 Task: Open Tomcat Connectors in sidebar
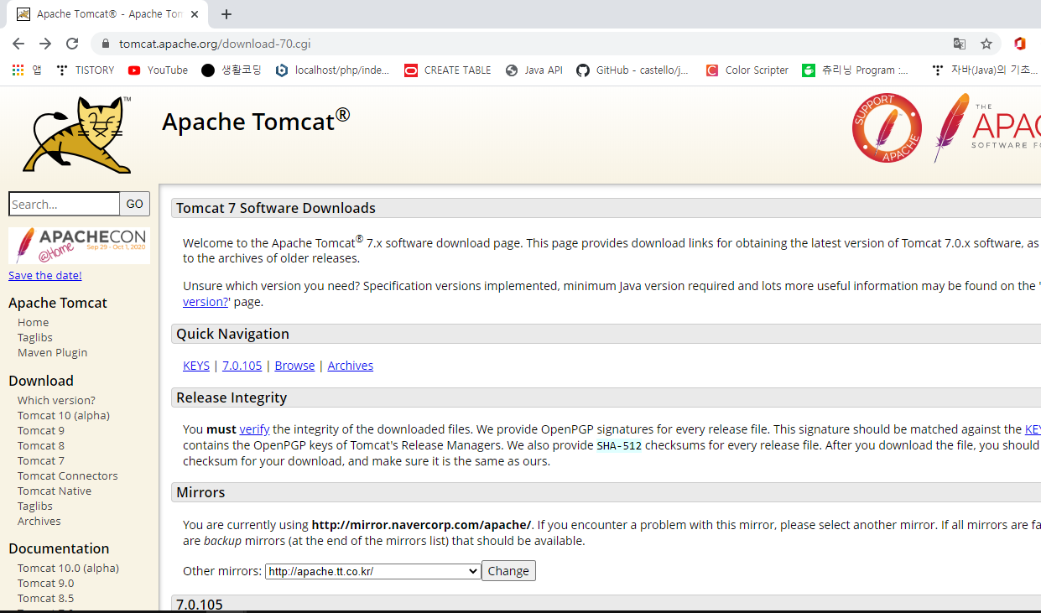(68, 476)
